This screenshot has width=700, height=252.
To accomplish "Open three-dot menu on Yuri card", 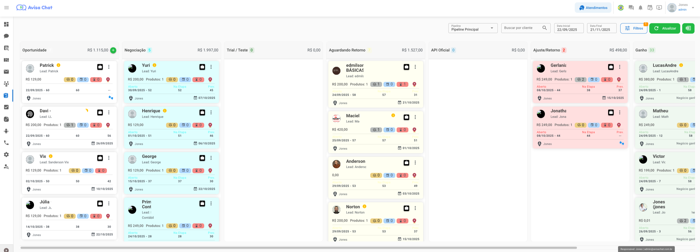I will [x=211, y=67].
